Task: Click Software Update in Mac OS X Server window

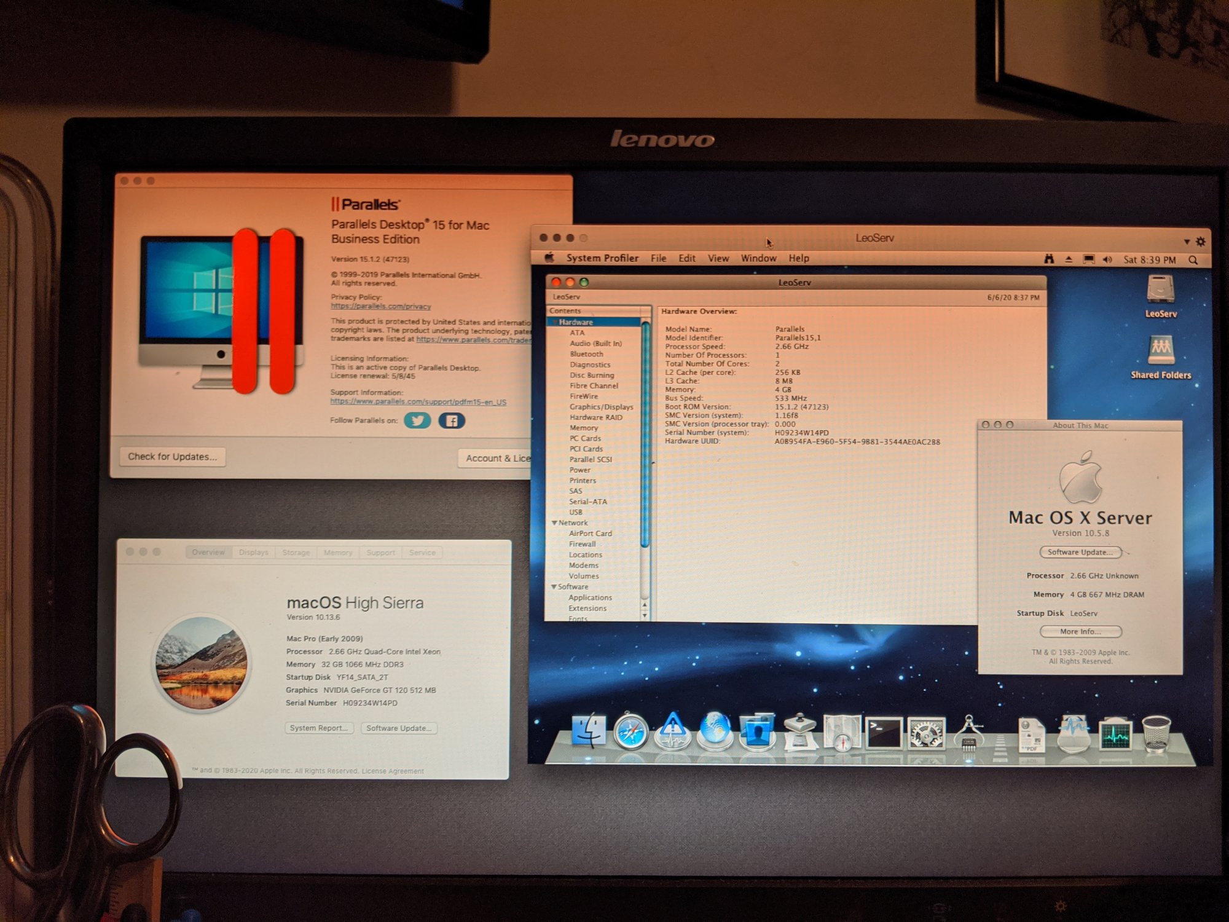Action: tap(1080, 552)
